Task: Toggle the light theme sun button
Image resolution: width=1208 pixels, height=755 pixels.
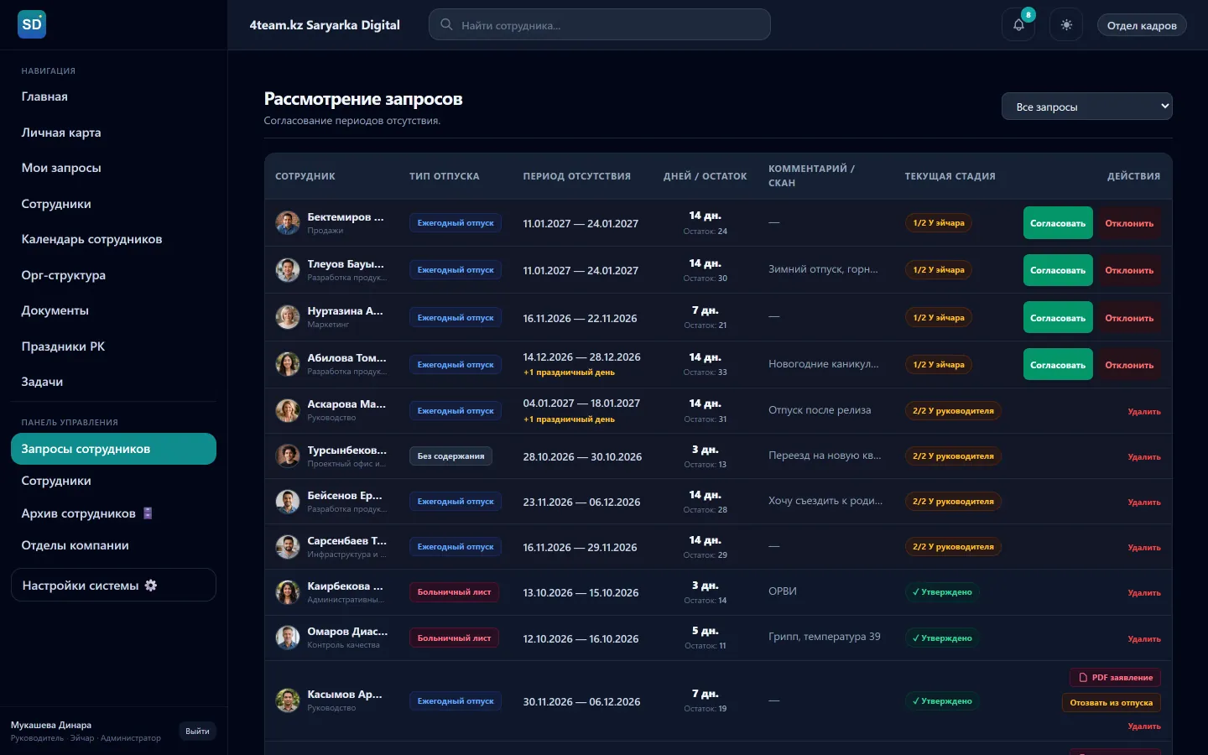Action: tap(1066, 25)
